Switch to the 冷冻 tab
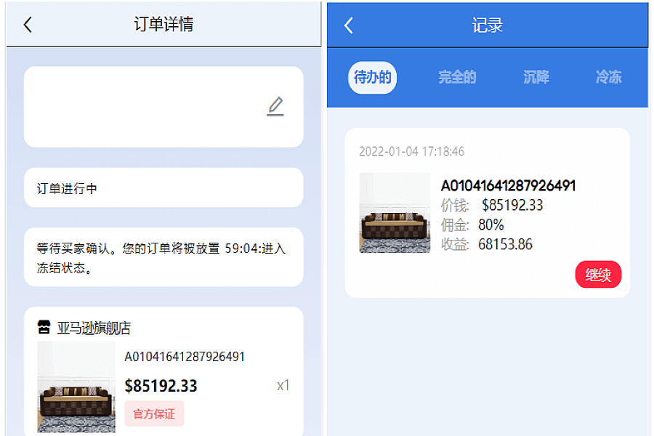 click(x=608, y=77)
